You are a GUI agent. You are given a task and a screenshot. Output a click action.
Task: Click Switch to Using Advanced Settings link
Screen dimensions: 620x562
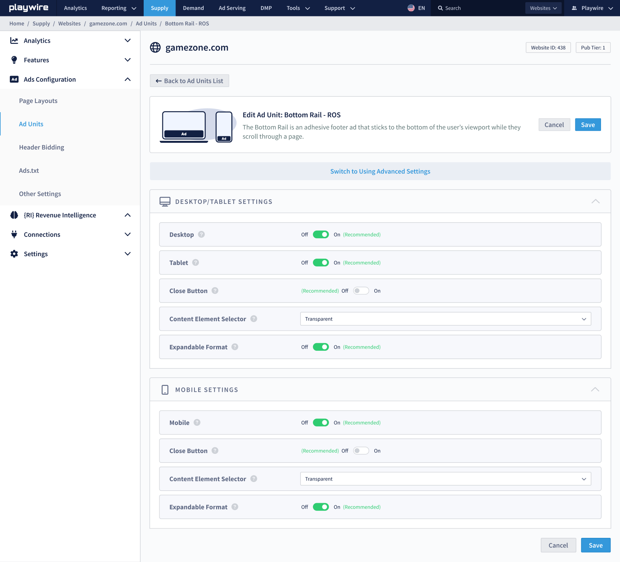(x=380, y=171)
